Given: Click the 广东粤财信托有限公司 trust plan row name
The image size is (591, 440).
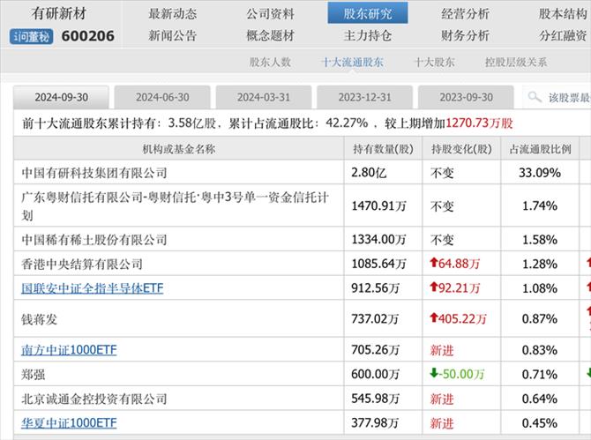Looking at the screenshot, I should (x=176, y=205).
